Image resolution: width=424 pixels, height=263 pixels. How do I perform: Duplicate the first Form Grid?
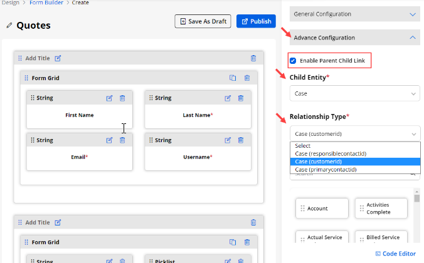(233, 78)
